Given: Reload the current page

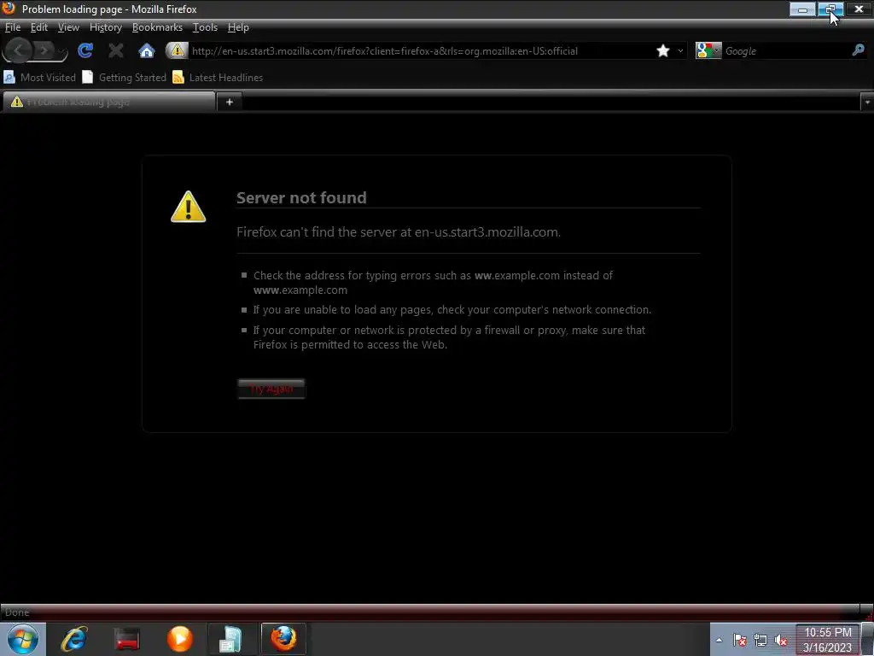Looking at the screenshot, I should pyautogui.click(x=85, y=50).
